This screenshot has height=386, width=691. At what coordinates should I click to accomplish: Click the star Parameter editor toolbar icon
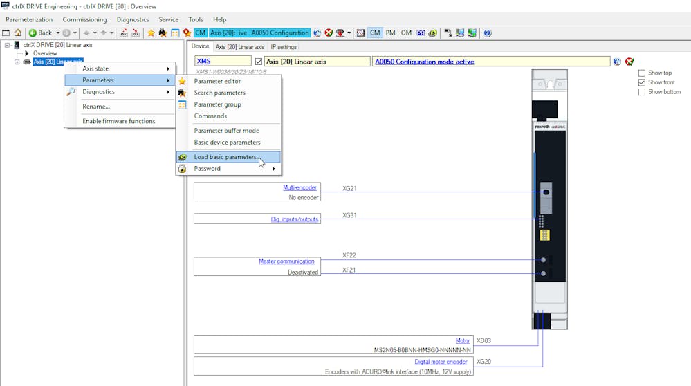coord(151,33)
